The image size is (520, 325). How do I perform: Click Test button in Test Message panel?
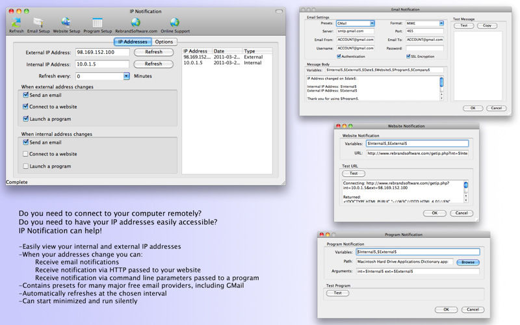463,25
